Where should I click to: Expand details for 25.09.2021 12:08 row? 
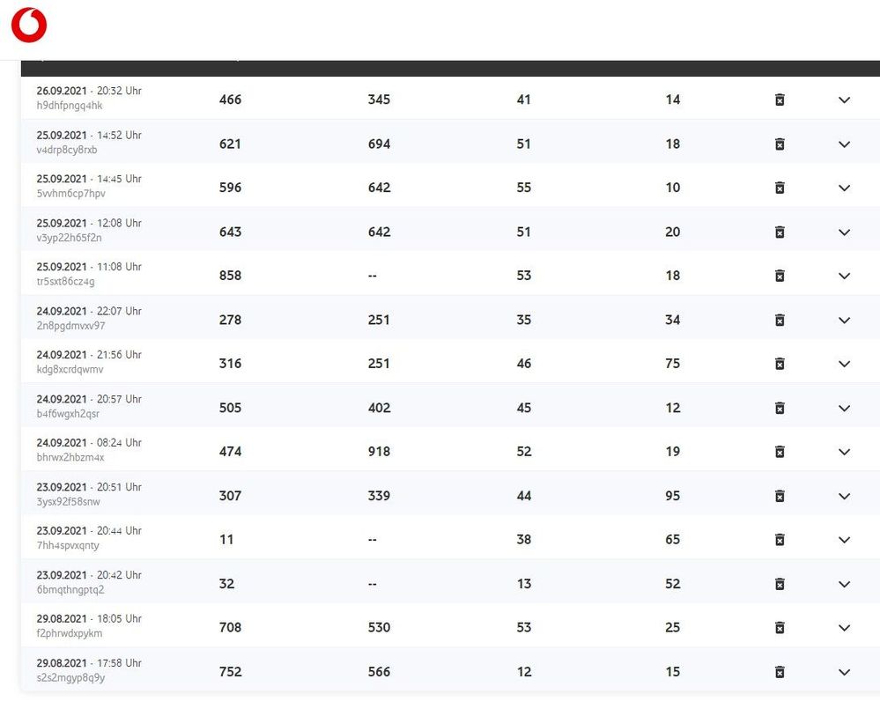tap(844, 233)
